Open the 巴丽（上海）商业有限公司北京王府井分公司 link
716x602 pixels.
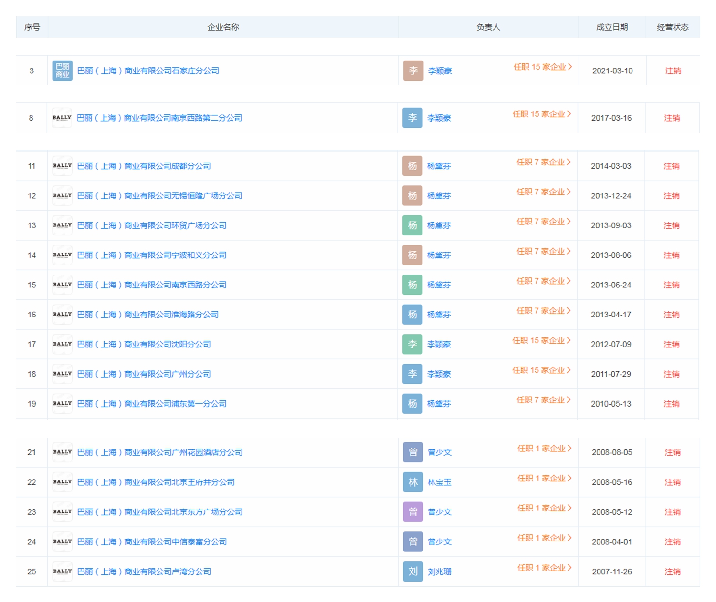[x=156, y=482]
